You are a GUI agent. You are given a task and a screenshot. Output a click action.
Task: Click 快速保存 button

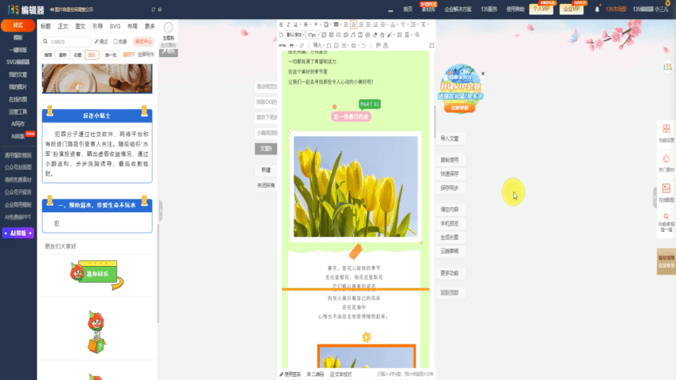[450, 173]
